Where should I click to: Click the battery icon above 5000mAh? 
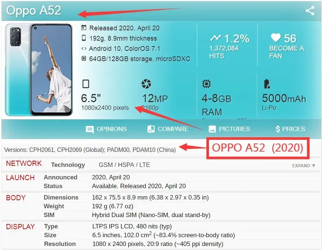pos(267,84)
